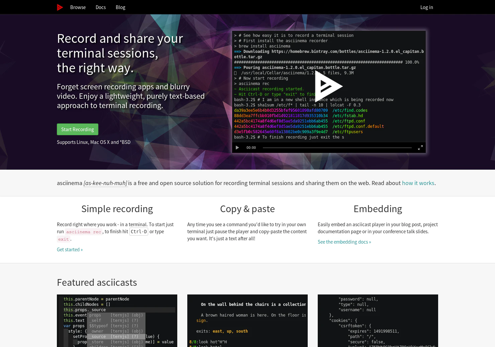495x347 pixels.
Task: Click the "Record and share your terminal sessions" headline
Action: pos(120,53)
